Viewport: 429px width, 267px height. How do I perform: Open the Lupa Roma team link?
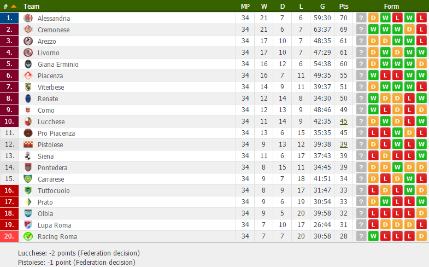click(x=54, y=225)
